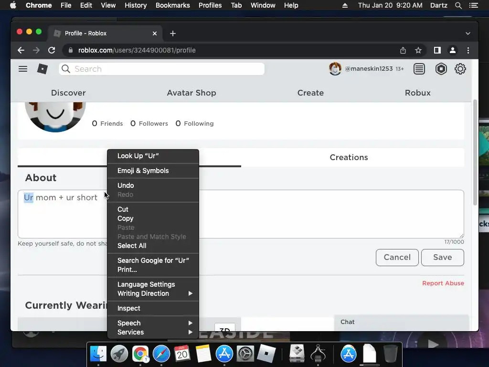The image size is (489, 367).
Task: Choose Print... in the context menu
Action: [153, 270]
